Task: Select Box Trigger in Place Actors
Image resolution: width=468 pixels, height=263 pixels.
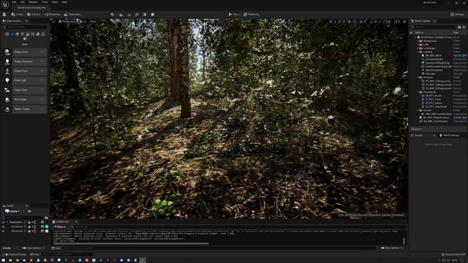Action: click(25, 99)
